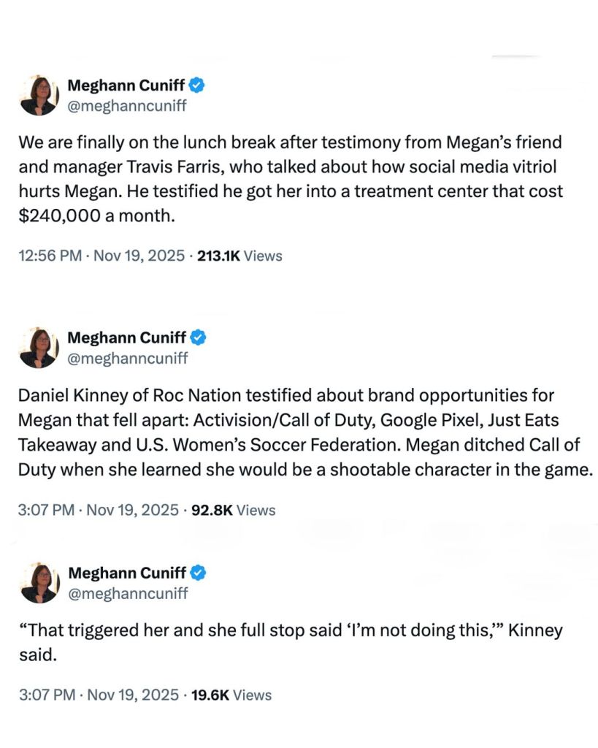Open the 3:07 PM timestamp beside 19.6K Views
Screen dimensions: 598x748
click(98, 695)
